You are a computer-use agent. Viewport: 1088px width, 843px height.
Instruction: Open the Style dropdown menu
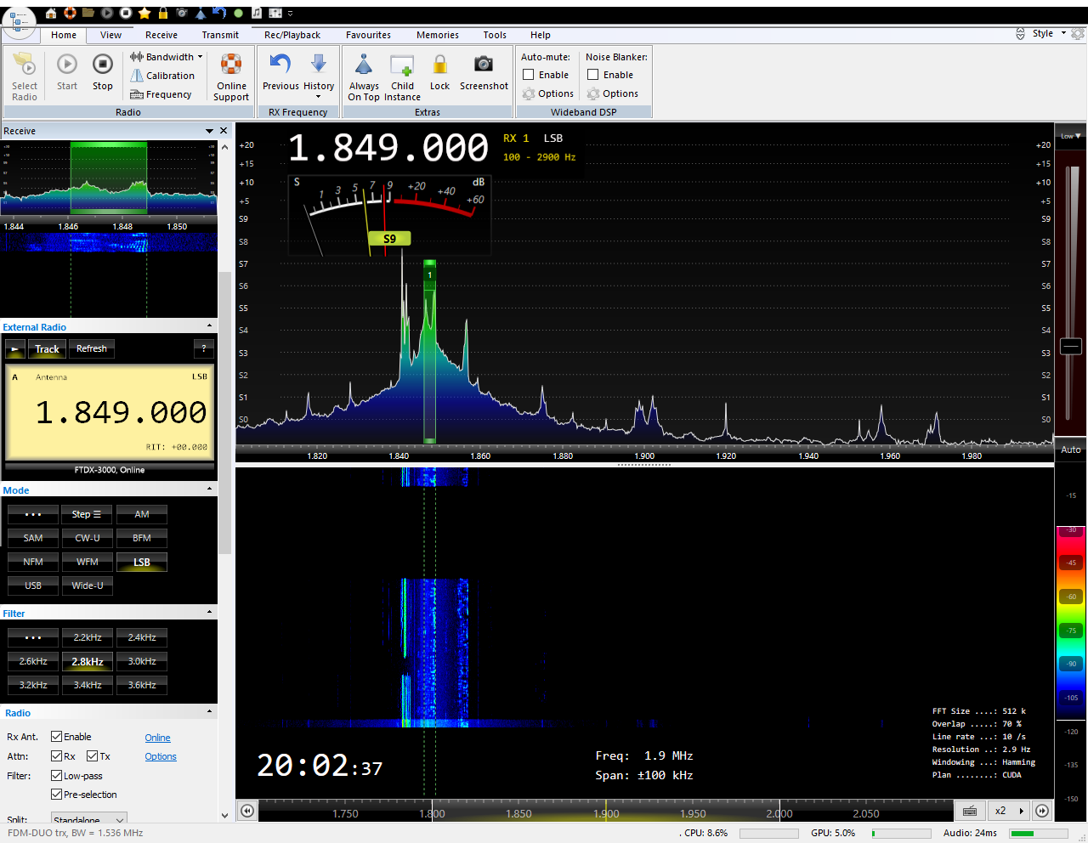(x=1047, y=34)
